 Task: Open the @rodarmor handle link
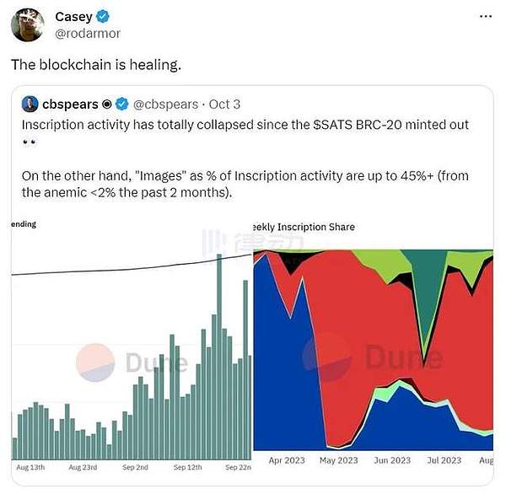87,33
